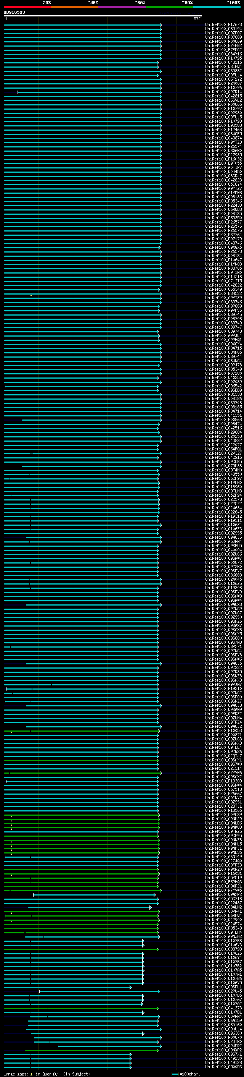Select the query name BB916523

(x=14, y=13)
